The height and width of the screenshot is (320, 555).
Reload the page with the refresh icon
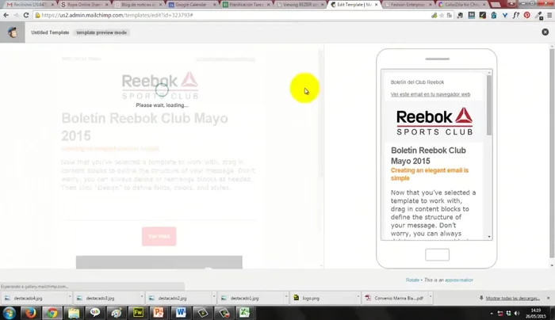(x=26, y=15)
